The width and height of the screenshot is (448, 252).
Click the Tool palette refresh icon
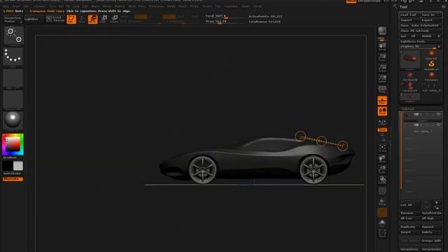tap(444, 7)
